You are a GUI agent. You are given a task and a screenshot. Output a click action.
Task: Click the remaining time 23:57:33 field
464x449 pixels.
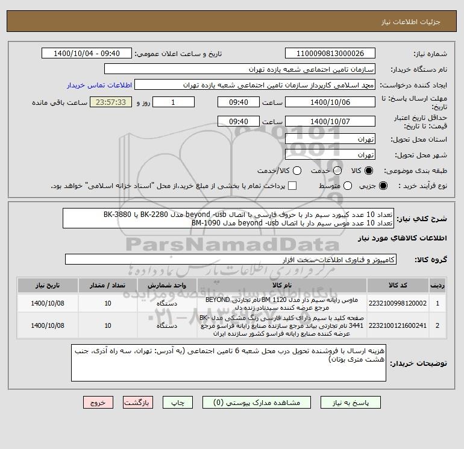pos(111,102)
